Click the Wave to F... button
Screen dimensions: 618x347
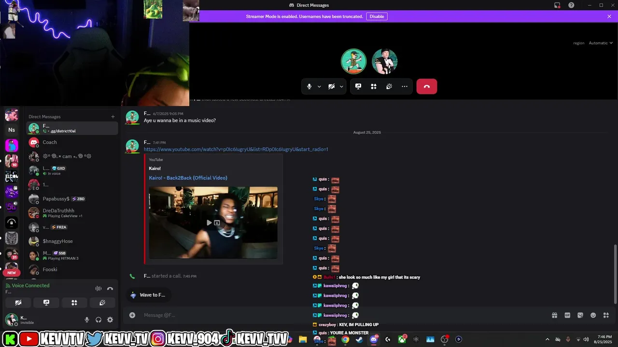pos(148,295)
